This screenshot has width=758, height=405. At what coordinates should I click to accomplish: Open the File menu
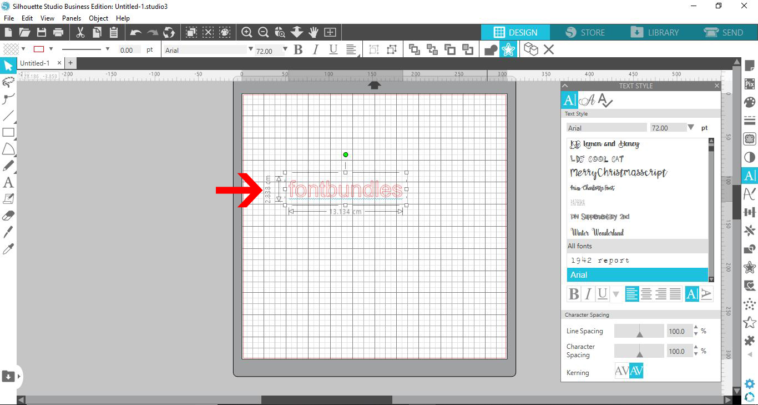point(8,18)
